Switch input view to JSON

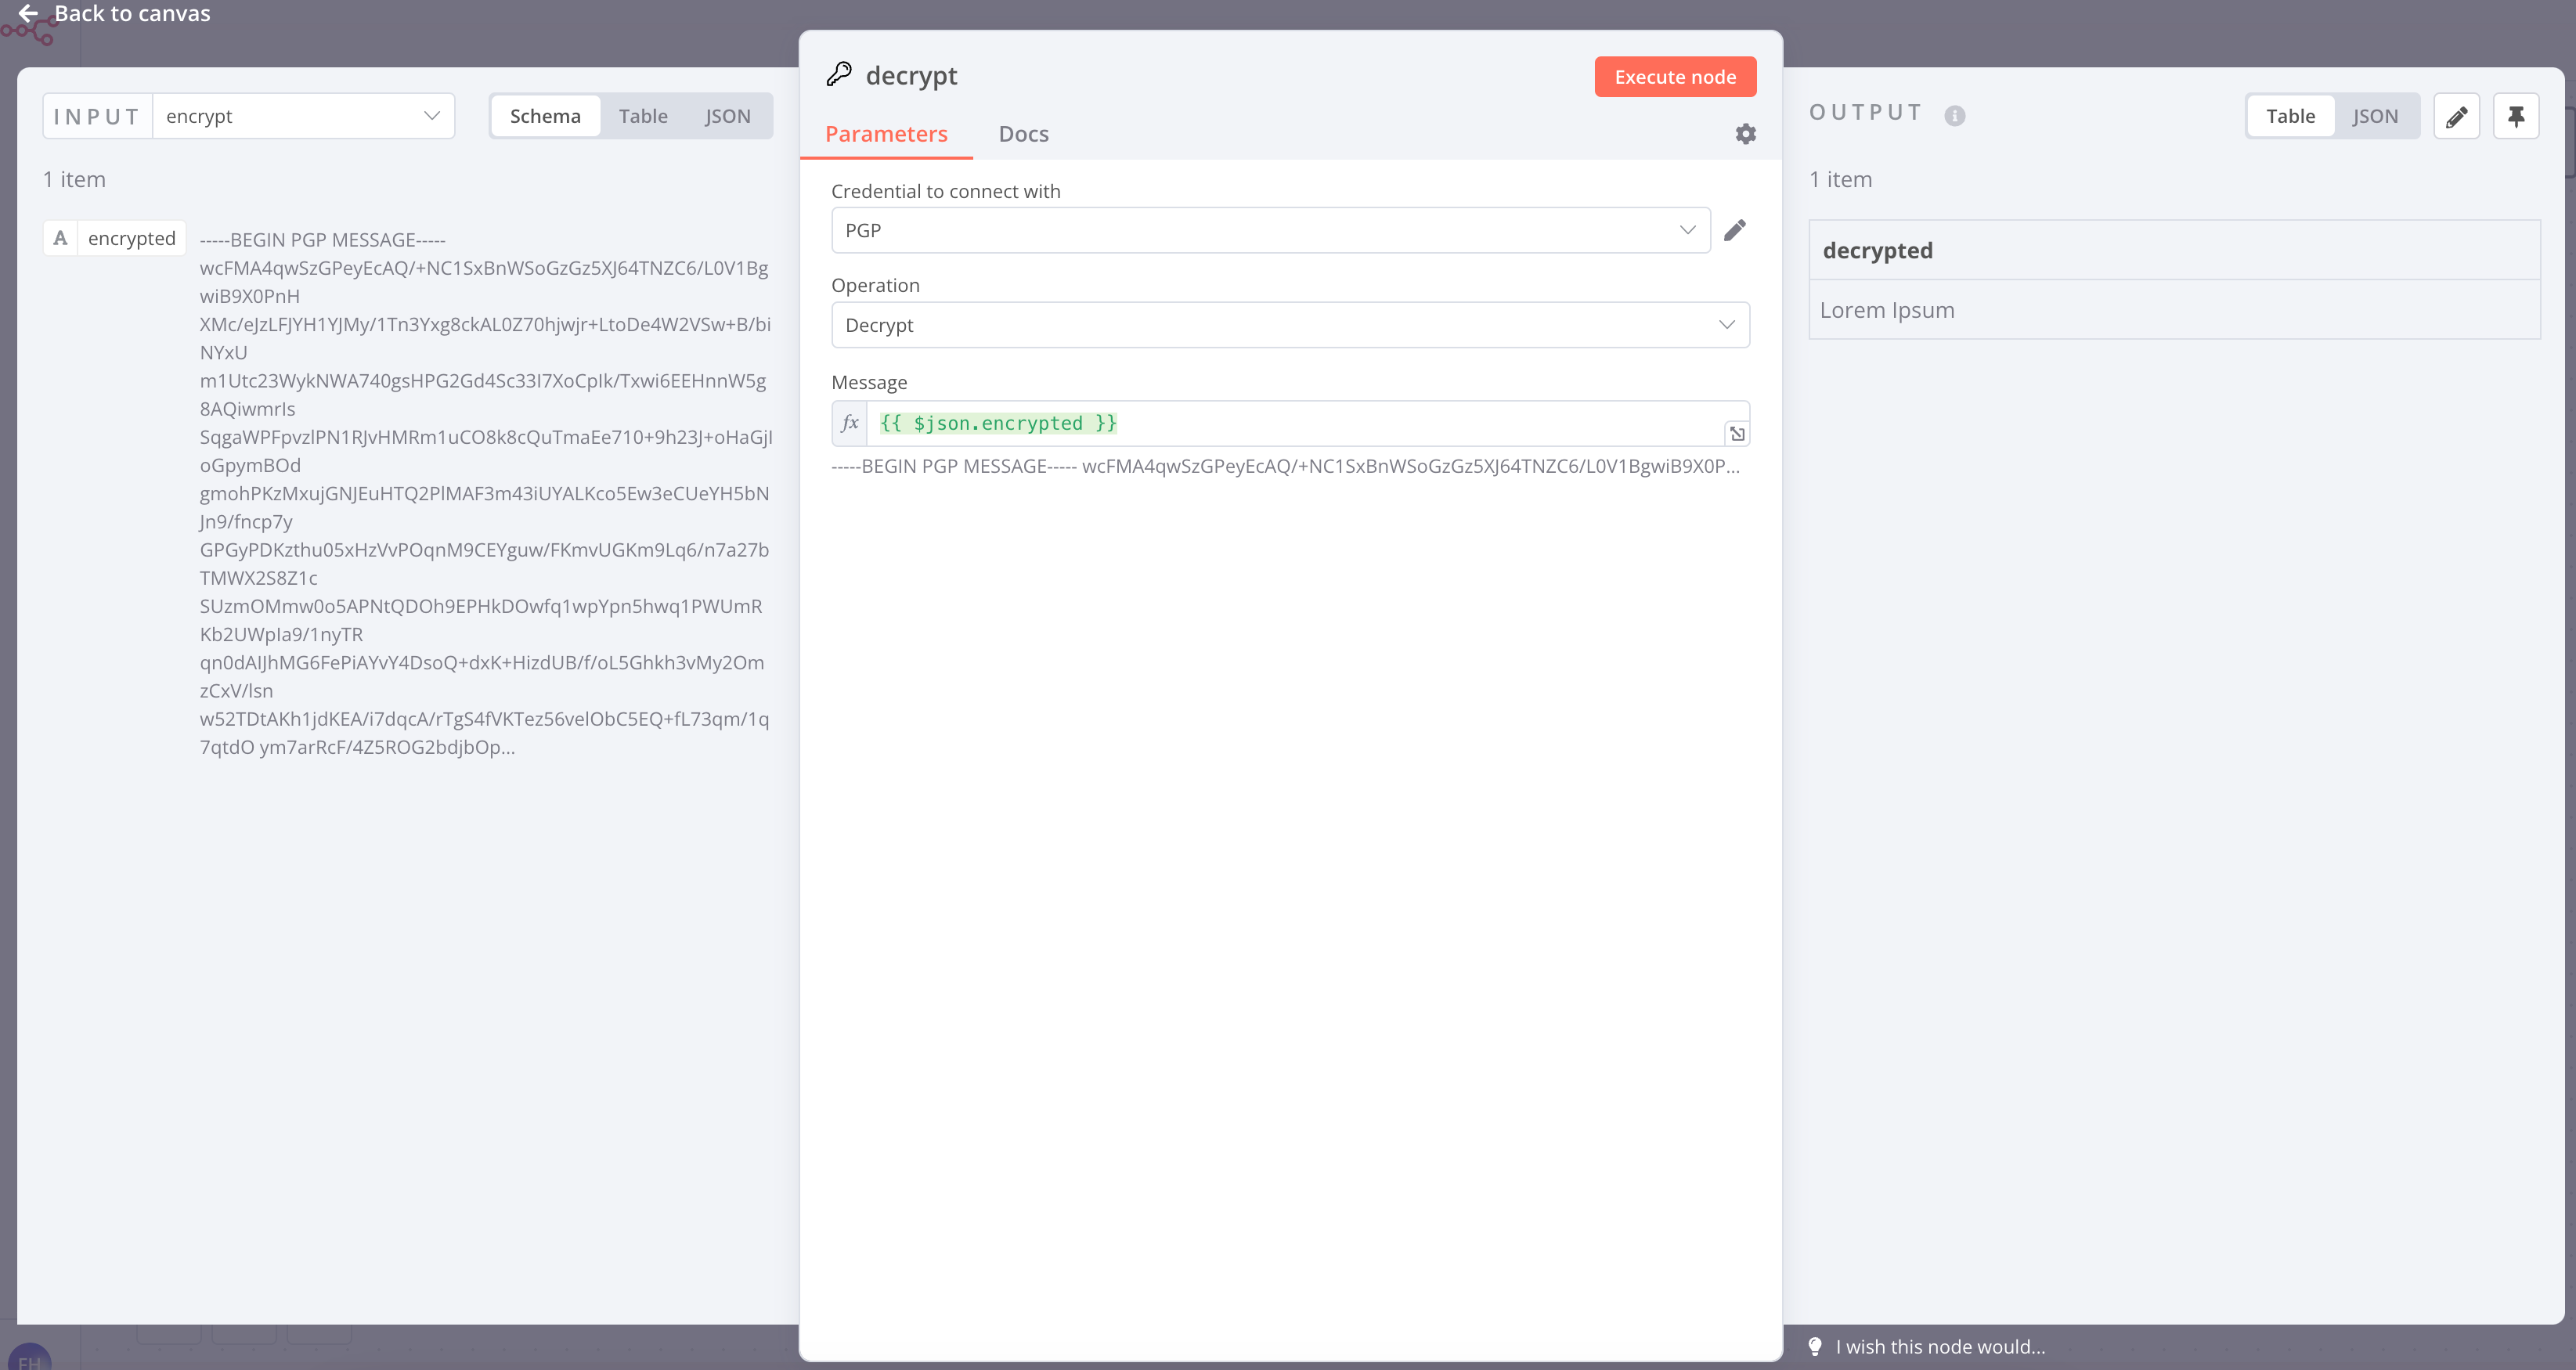click(x=727, y=116)
